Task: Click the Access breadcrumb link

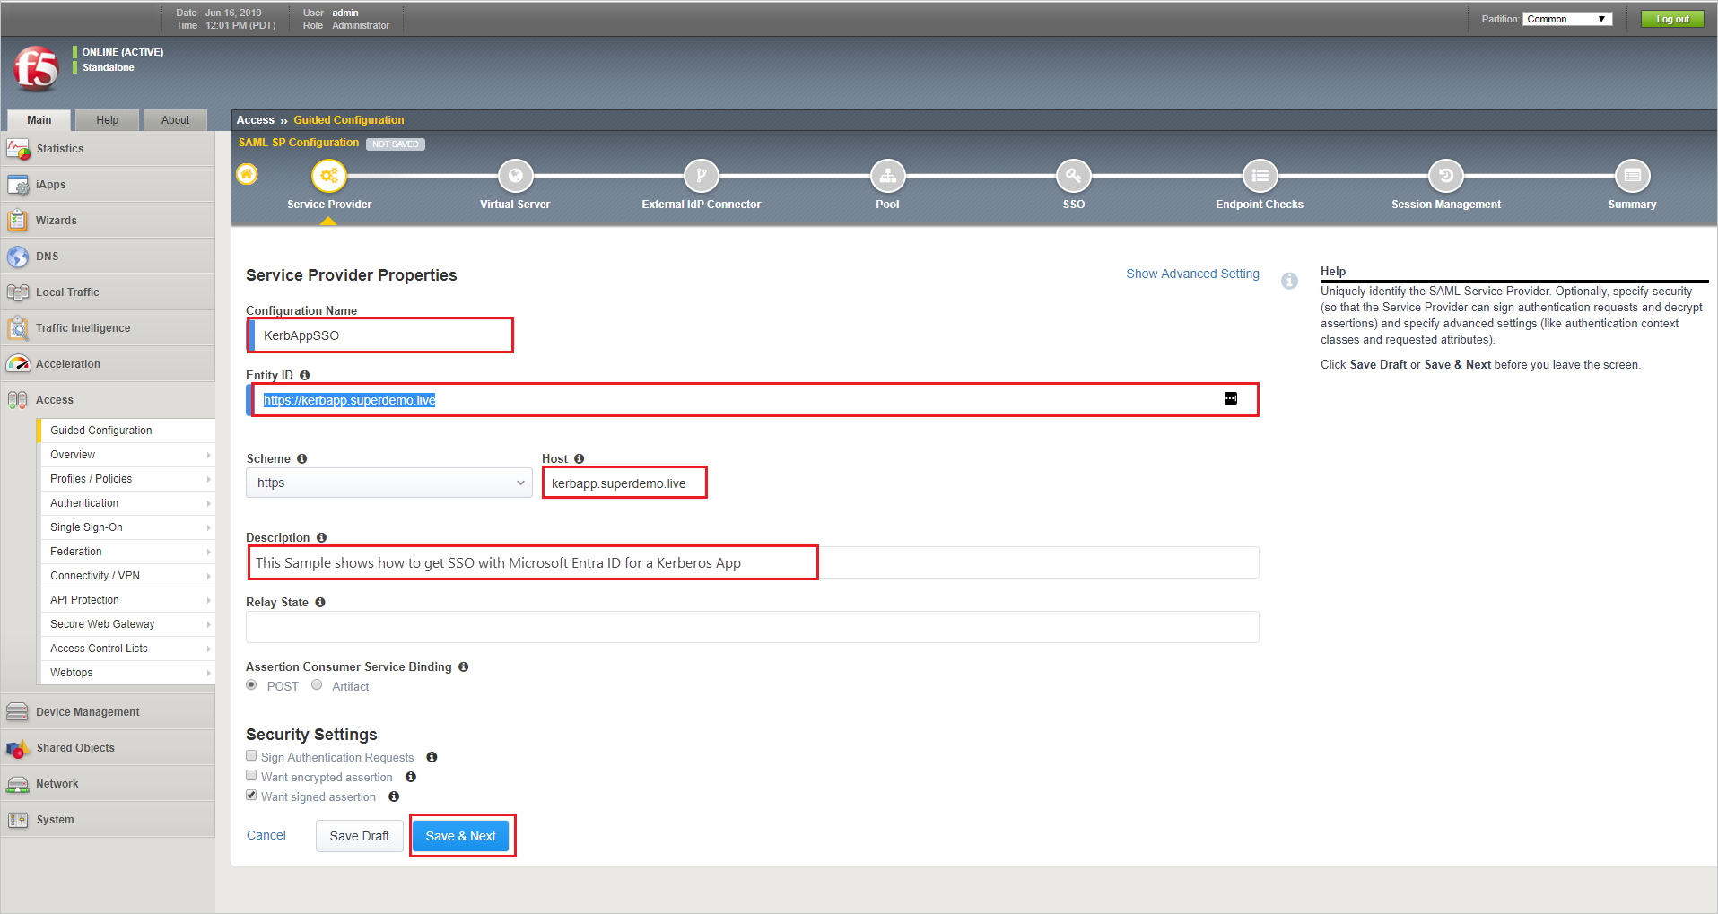Action: tap(256, 120)
